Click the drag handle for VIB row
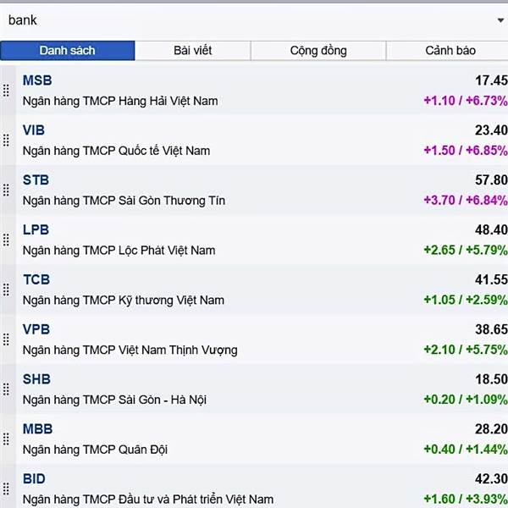 [6, 141]
